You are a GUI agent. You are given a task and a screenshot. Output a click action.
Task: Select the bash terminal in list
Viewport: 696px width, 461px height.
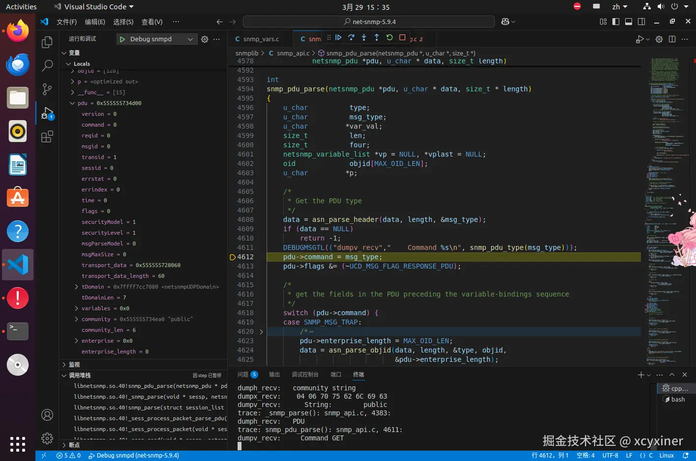(677, 400)
